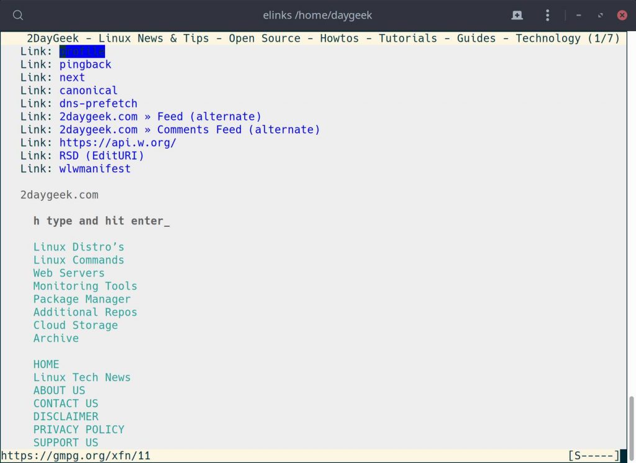Open the terminal three-dot options menu

[x=547, y=16]
